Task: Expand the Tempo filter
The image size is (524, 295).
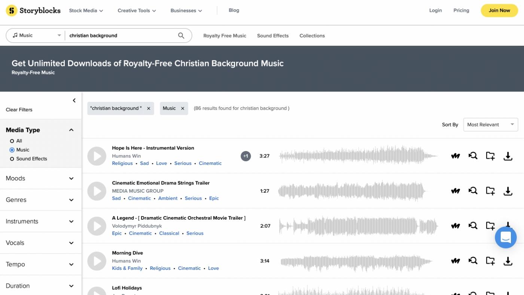Action: point(40,264)
